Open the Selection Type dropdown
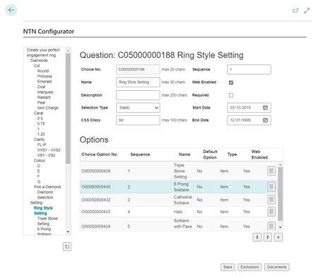 (138, 108)
